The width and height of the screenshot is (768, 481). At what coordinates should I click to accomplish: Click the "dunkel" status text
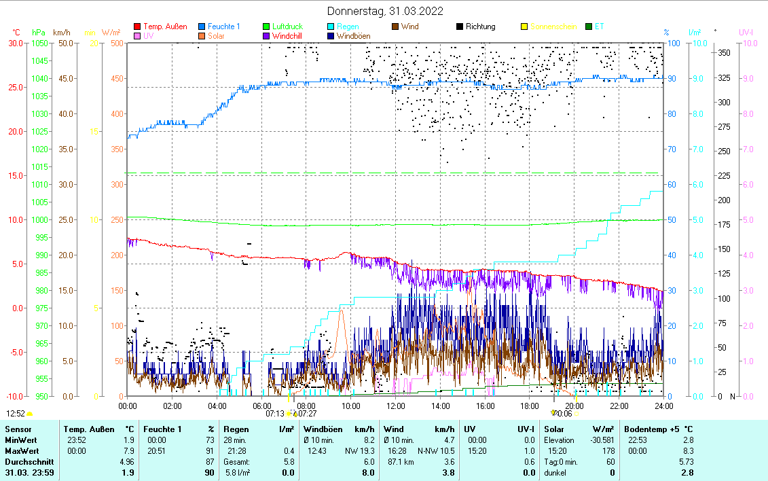(555, 473)
